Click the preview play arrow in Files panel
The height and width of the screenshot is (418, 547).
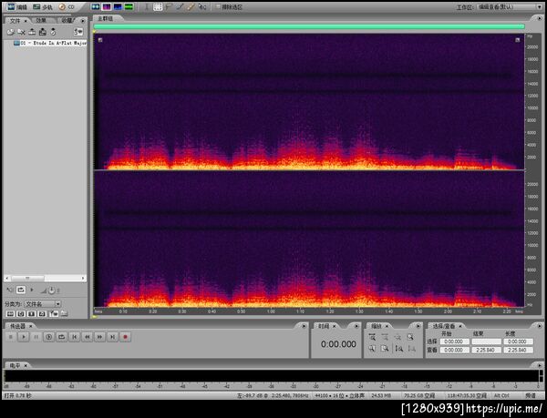pyautogui.click(x=32, y=290)
